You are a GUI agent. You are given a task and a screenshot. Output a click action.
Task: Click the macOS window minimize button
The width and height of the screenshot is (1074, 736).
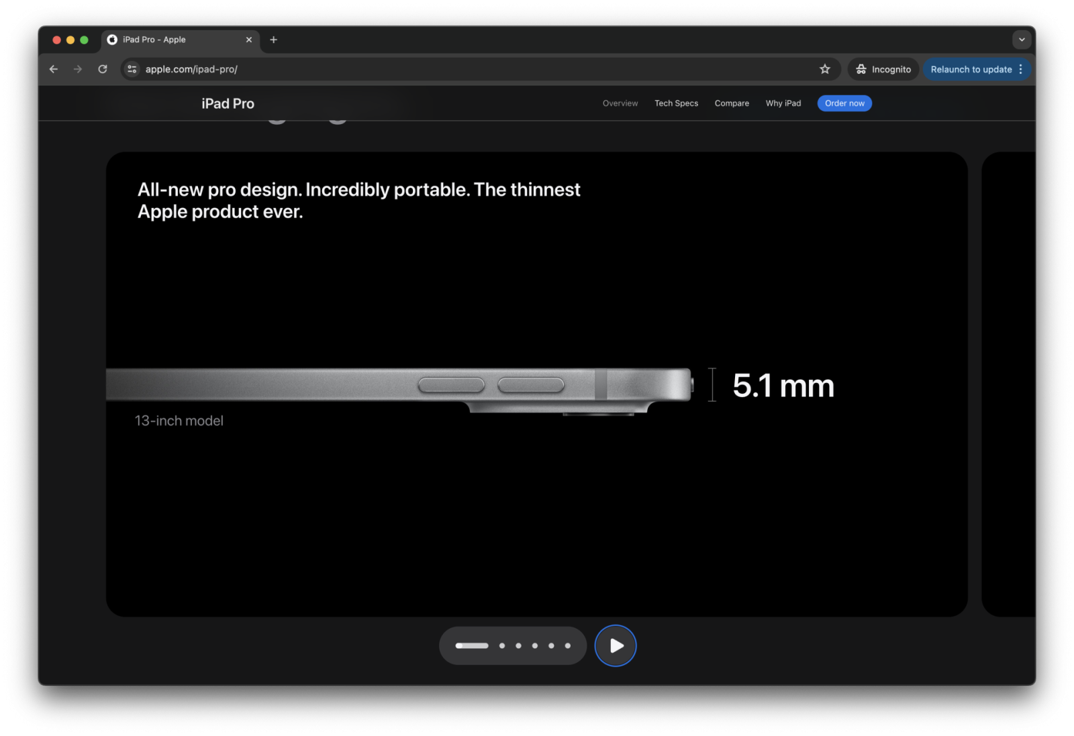pyautogui.click(x=70, y=40)
